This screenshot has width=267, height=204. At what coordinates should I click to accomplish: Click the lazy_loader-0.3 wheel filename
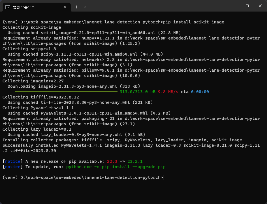click(81, 135)
